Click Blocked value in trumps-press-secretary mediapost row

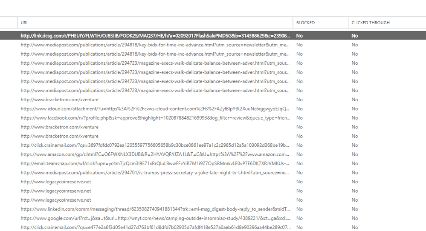299,173
